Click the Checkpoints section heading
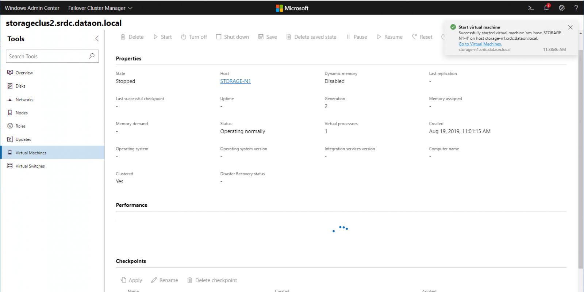 (x=131, y=261)
